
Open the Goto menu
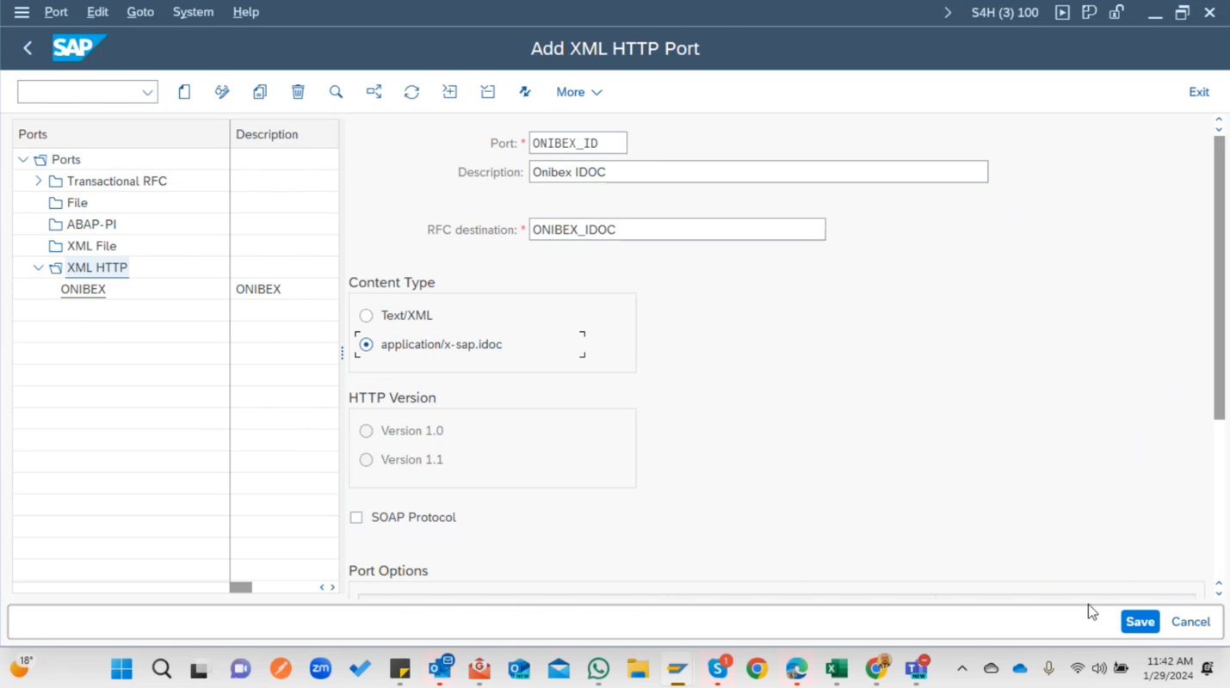tap(140, 12)
